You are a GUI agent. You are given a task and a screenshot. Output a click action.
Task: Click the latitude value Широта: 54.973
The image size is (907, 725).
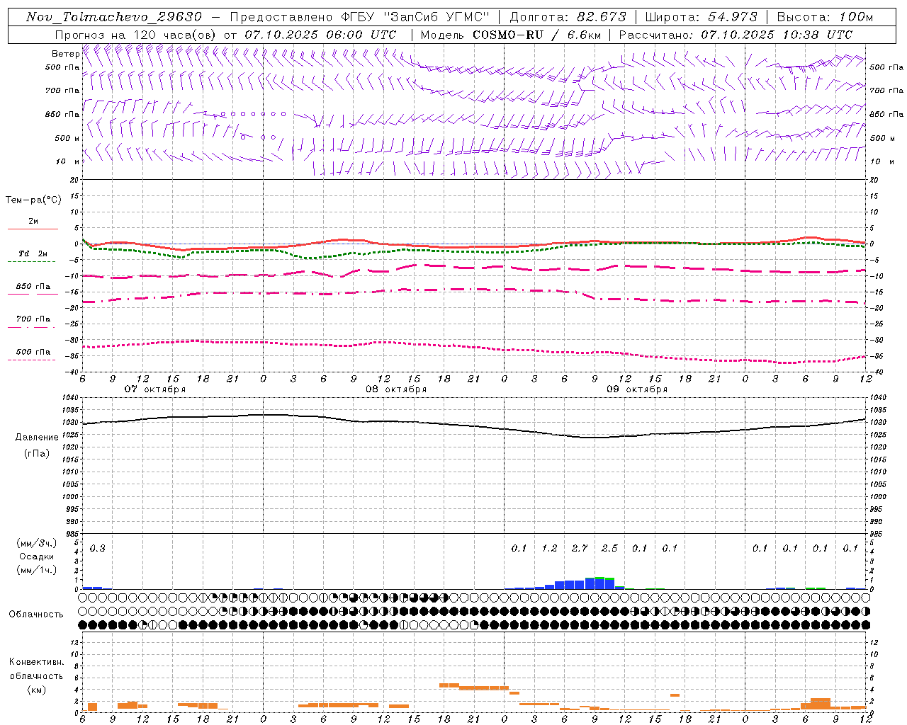coord(701,17)
